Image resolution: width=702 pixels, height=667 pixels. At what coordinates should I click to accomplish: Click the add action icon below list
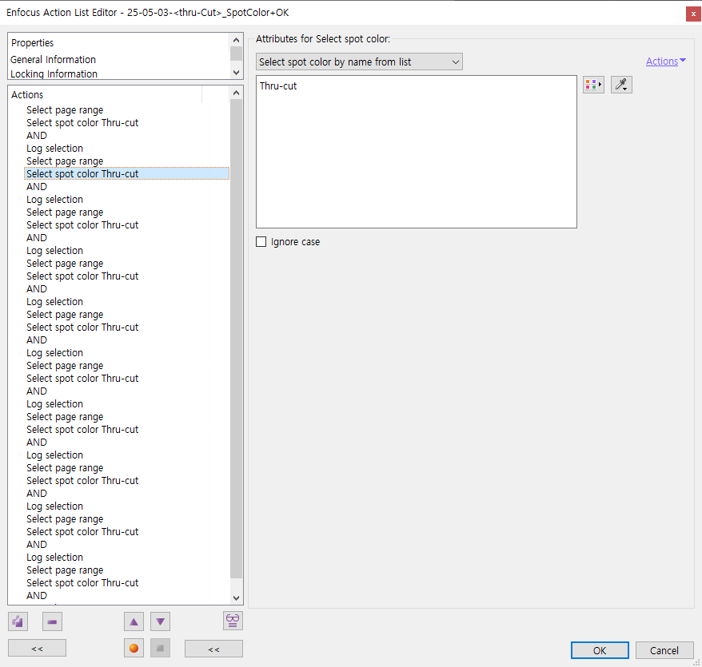click(18, 621)
